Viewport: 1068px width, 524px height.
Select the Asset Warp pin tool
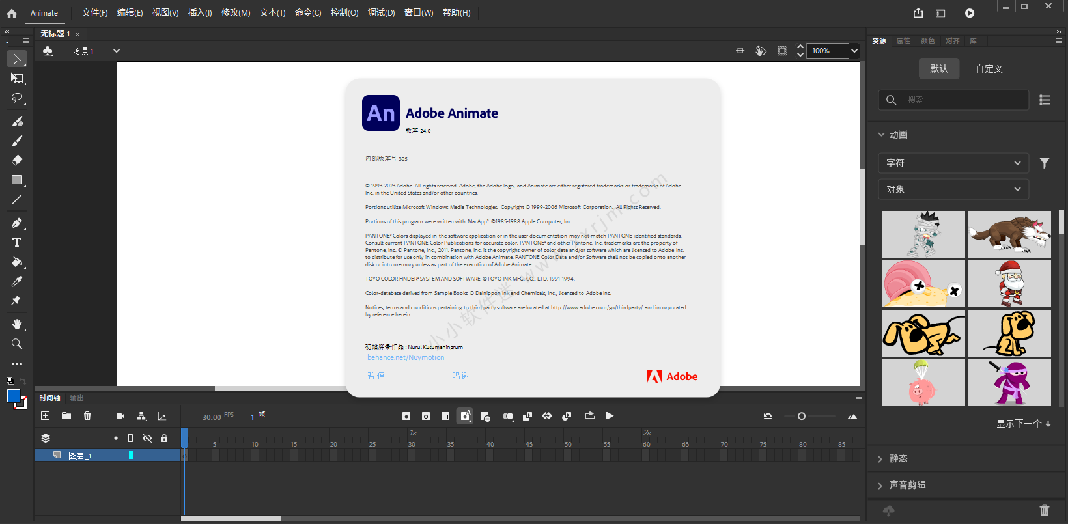click(x=17, y=301)
